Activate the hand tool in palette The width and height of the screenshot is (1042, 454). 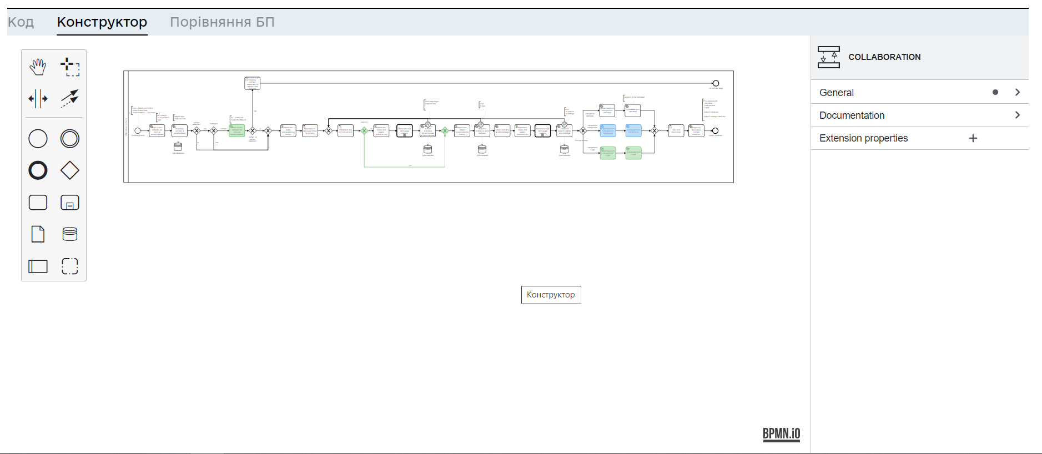click(38, 67)
